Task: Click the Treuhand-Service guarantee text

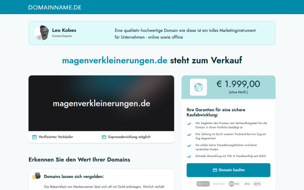Action: point(231,136)
